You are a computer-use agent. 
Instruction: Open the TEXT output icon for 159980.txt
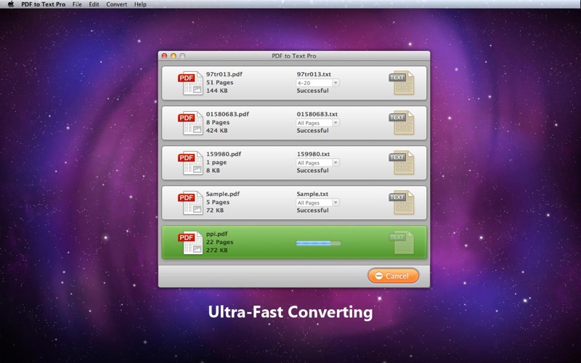click(401, 163)
